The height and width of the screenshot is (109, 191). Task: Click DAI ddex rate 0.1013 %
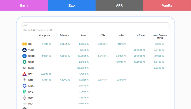122,44
